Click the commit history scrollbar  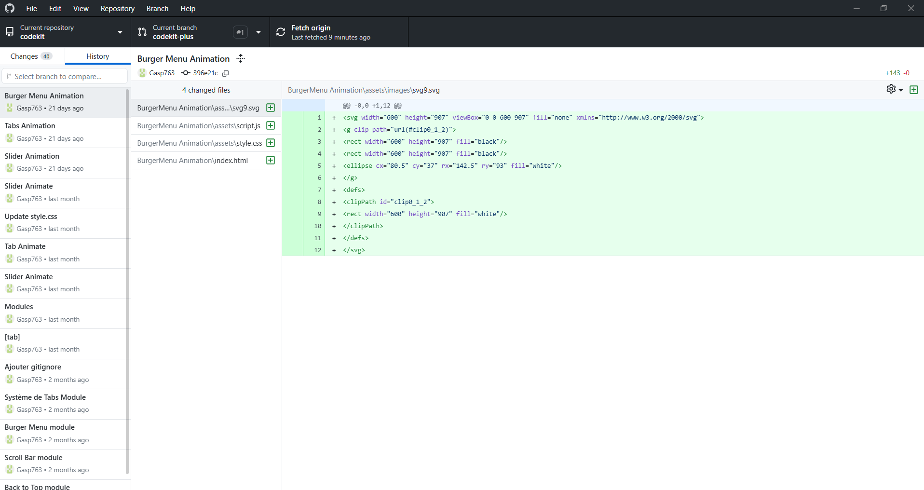tap(127, 280)
